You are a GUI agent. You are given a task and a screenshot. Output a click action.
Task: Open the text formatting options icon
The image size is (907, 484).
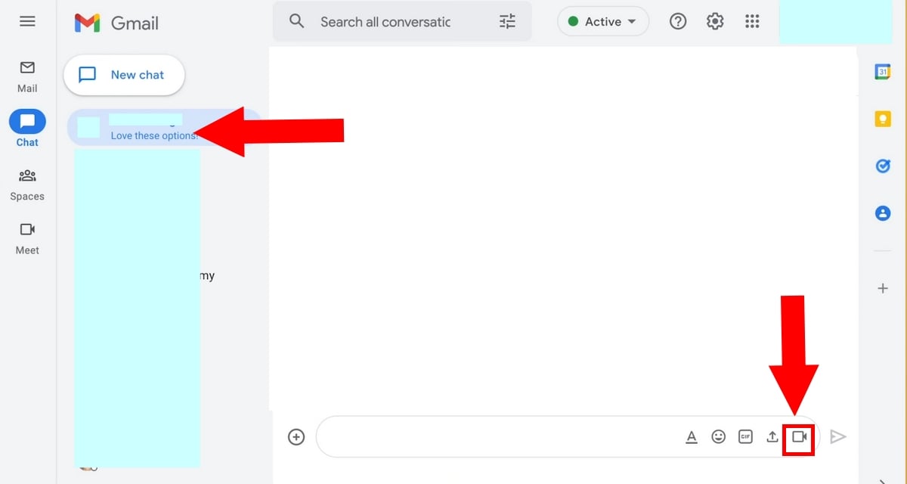[x=691, y=437]
